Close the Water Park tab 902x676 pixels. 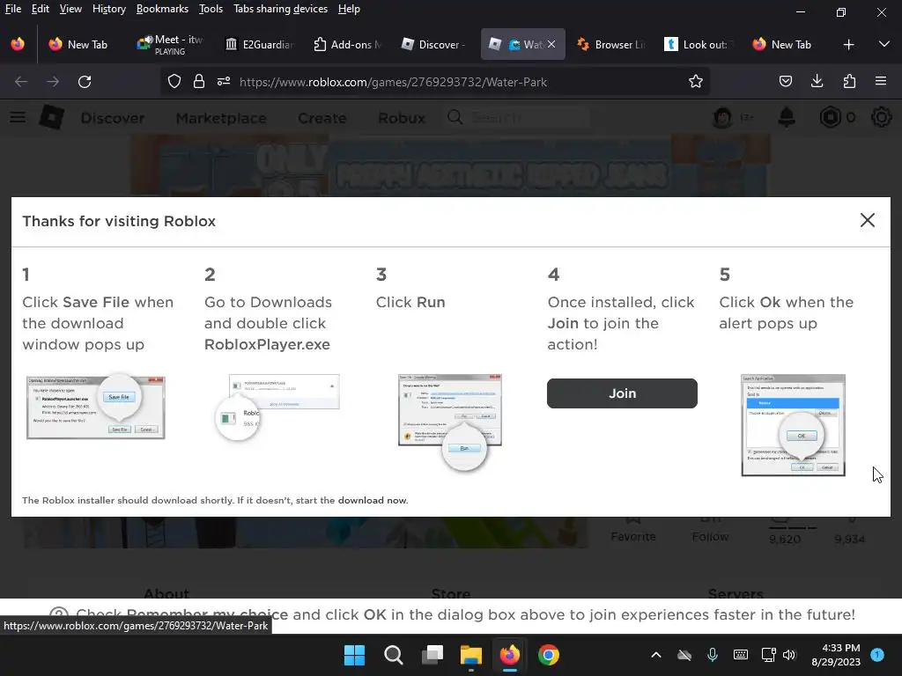pyautogui.click(x=551, y=44)
